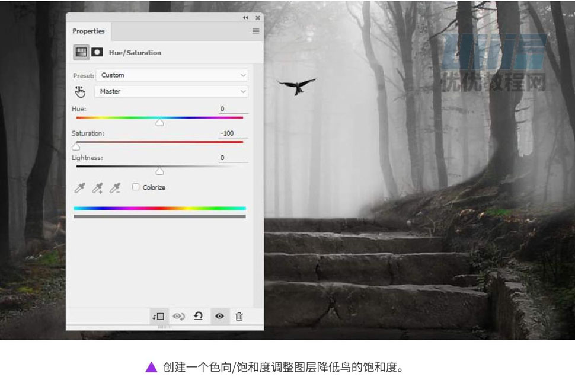The height and width of the screenshot is (383, 575).
Task: Toggle adjustment layer visibility eye
Action: [x=220, y=316]
